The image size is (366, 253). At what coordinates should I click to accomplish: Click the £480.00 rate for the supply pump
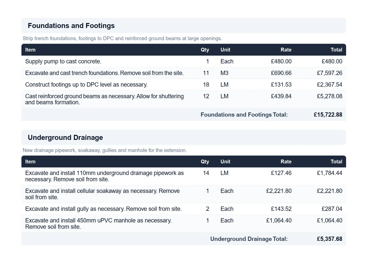click(281, 61)
